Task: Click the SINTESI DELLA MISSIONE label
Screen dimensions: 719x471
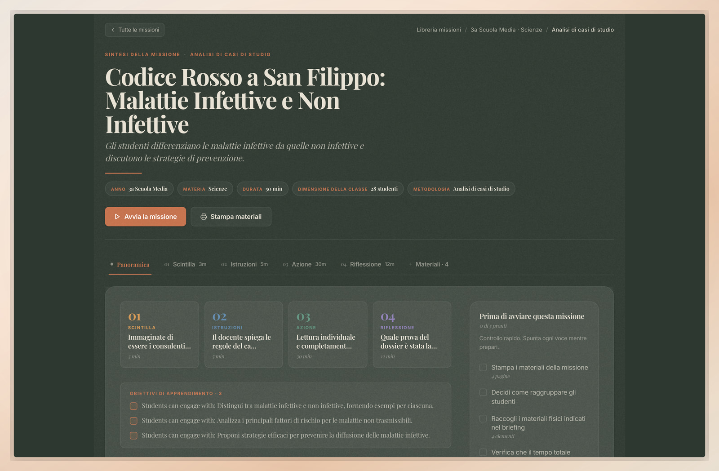Action: click(142, 54)
